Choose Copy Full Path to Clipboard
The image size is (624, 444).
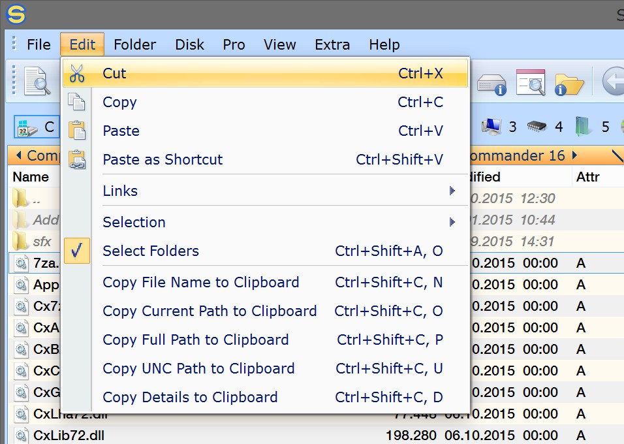click(x=195, y=340)
